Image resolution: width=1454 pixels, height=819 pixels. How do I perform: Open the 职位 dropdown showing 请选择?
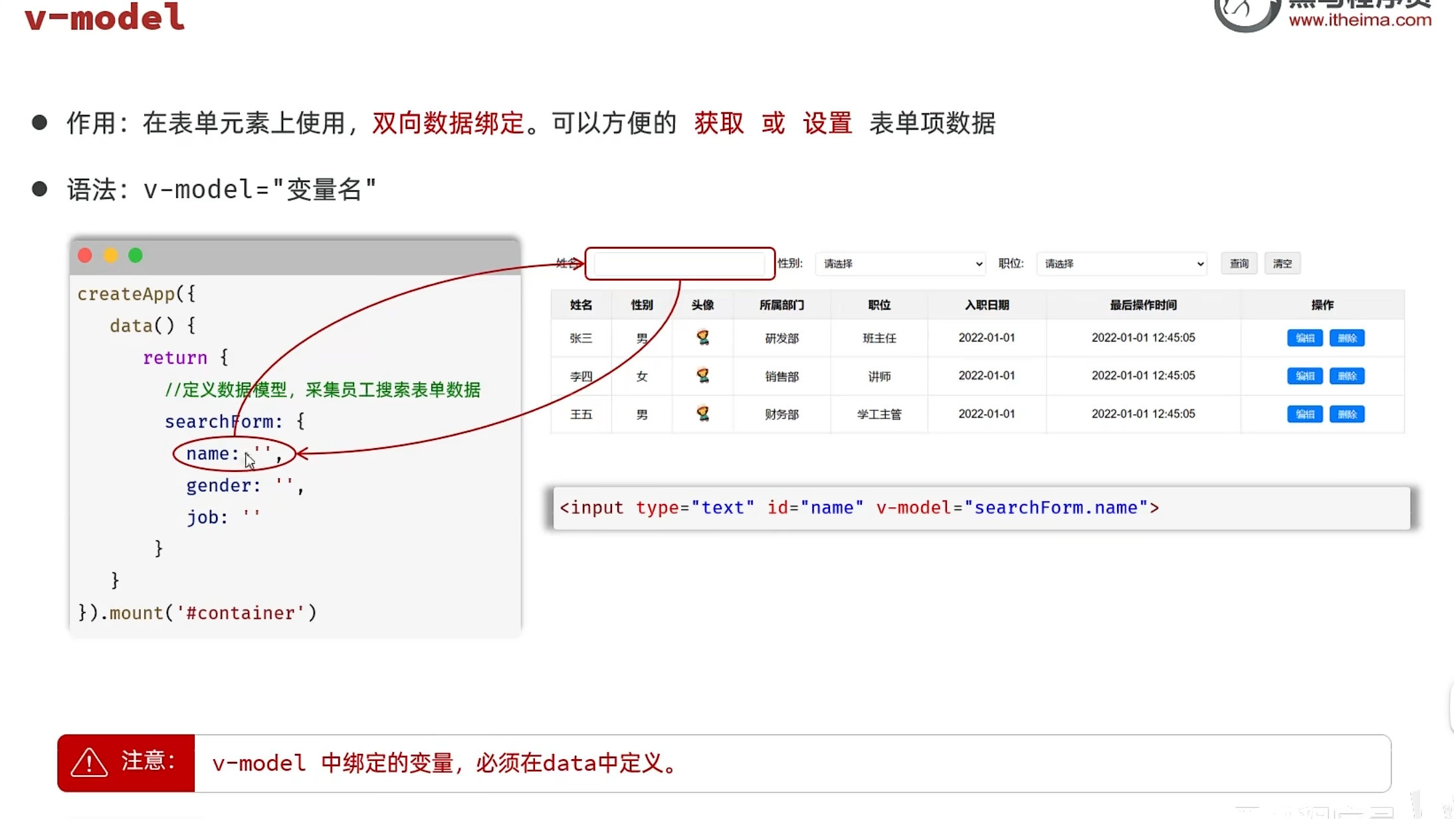[1122, 264]
